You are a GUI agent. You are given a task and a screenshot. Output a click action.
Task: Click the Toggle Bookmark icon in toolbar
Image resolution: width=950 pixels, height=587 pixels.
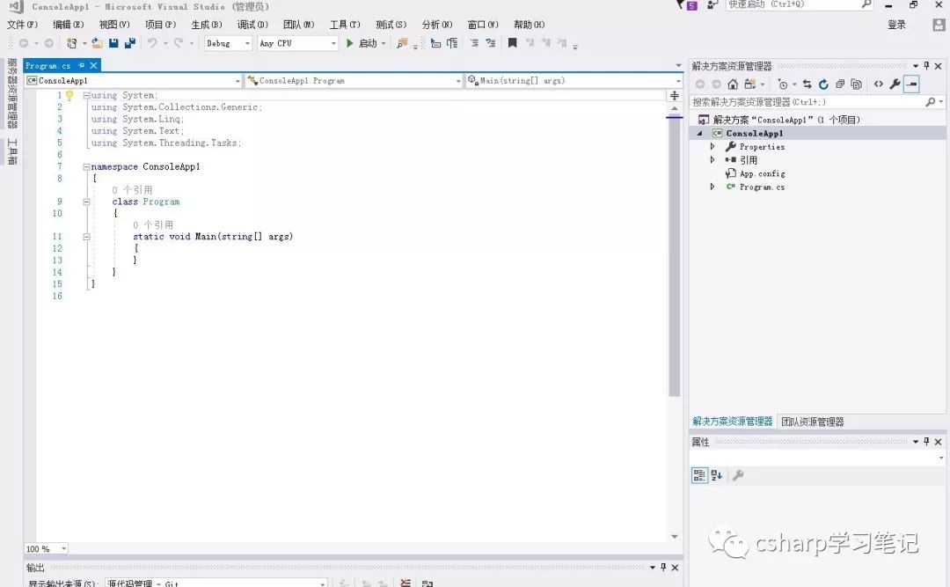513,43
